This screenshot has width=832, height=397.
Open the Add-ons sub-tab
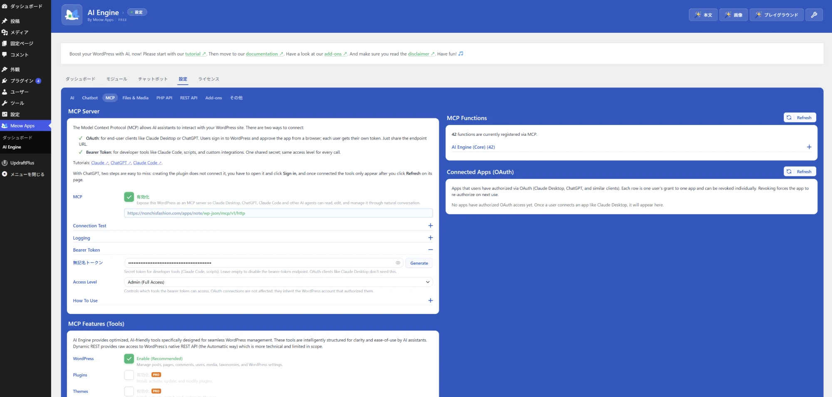pyautogui.click(x=214, y=98)
